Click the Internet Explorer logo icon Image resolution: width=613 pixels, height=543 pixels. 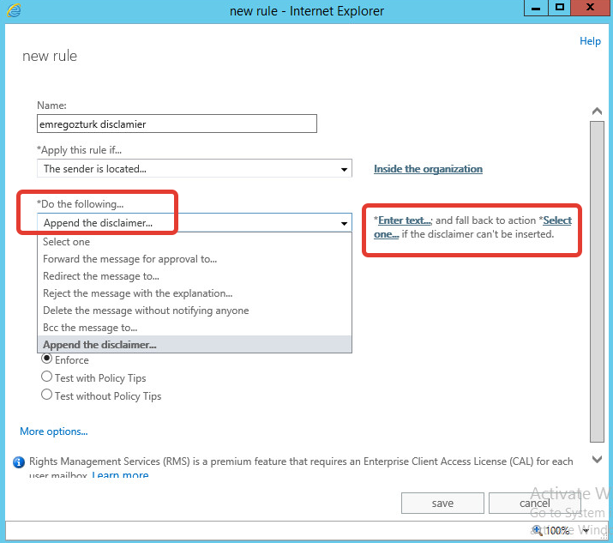[14, 10]
